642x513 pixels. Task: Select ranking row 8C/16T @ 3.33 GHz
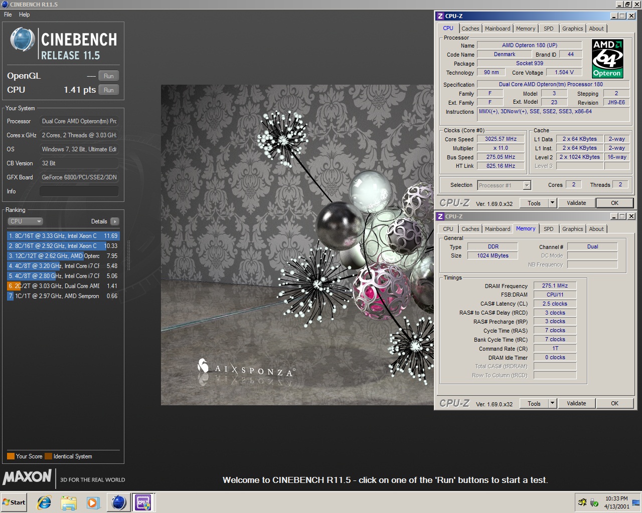(63, 236)
